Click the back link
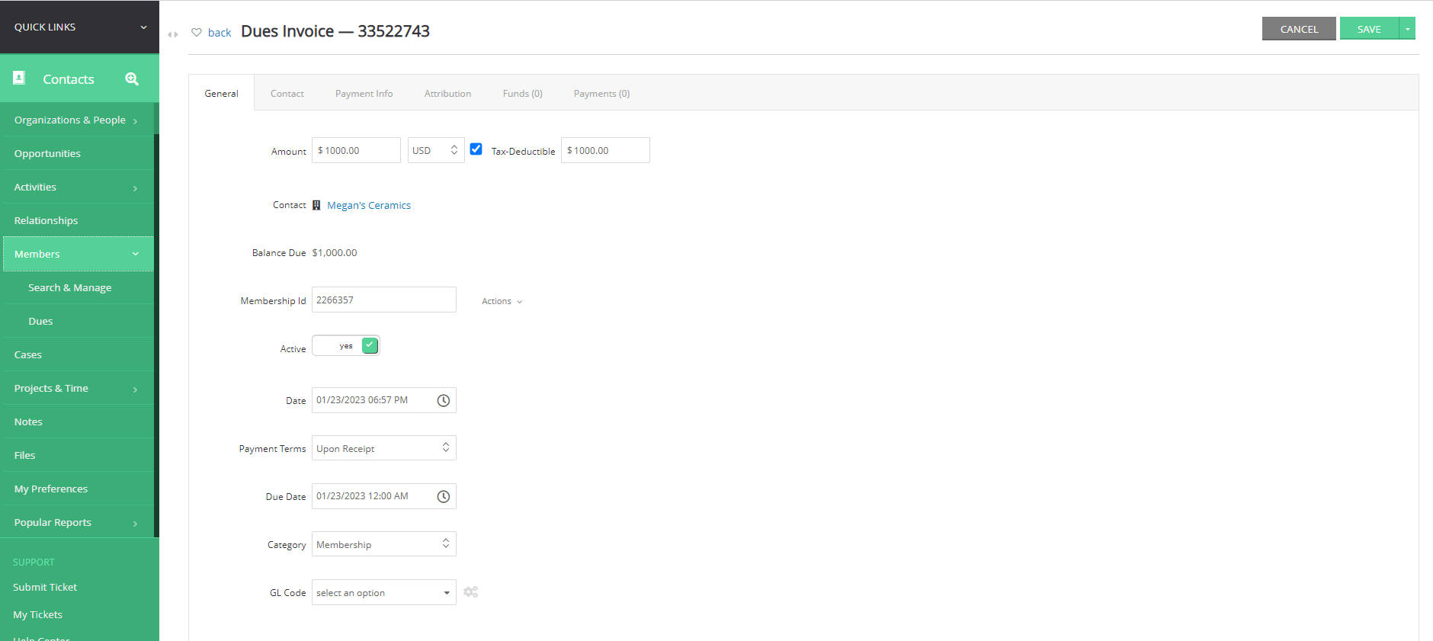This screenshot has width=1433, height=641. (220, 32)
